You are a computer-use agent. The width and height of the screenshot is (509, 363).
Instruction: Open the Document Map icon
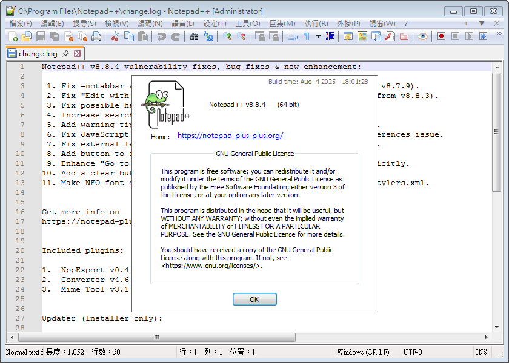(x=362, y=36)
